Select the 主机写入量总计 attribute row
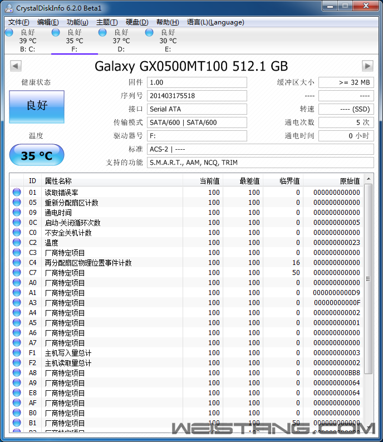 click(186, 352)
